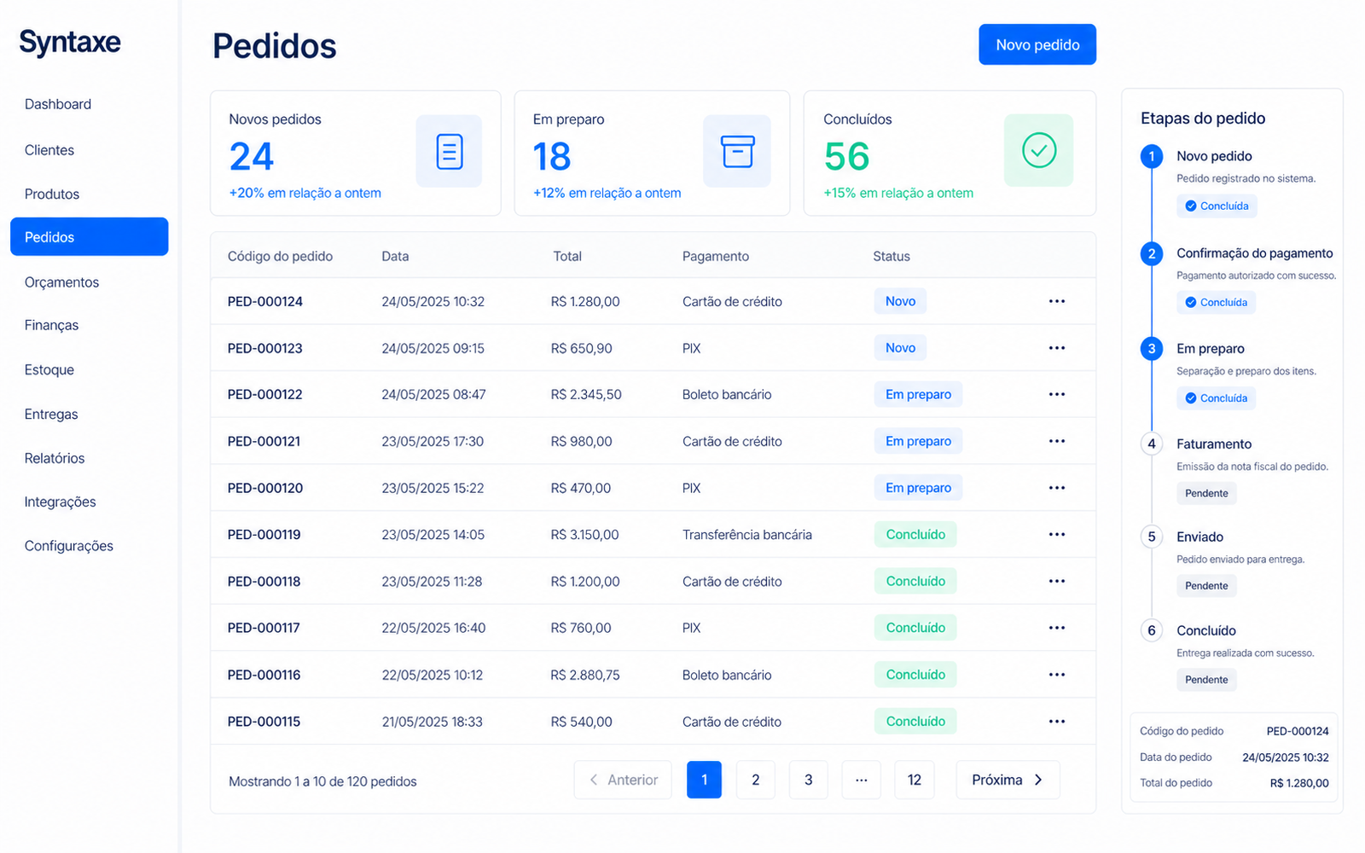
Task: Click +20% em relação a ontem text
Action: pos(305,193)
